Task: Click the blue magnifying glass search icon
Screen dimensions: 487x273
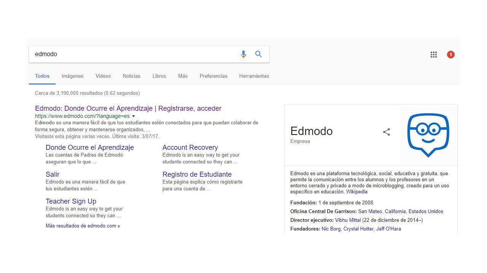Action: pos(259,54)
